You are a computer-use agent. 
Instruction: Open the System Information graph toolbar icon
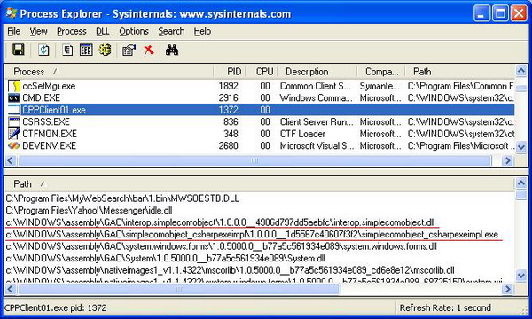coord(86,50)
